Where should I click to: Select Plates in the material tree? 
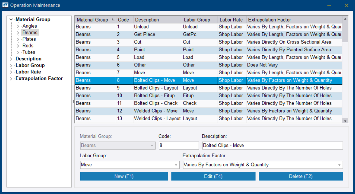pos(29,39)
